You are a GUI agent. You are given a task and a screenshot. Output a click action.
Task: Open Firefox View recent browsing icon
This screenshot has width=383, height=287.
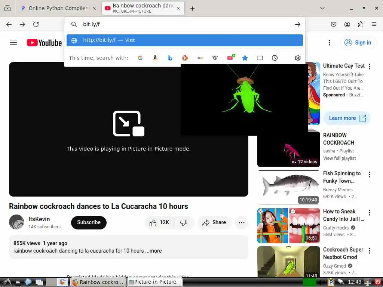(x=7, y=8)
